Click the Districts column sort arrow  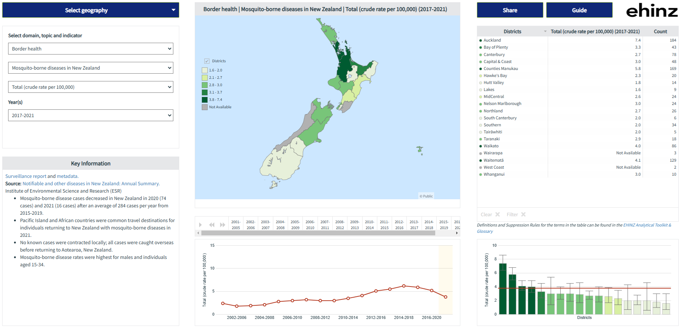click(x=545, y=32)
